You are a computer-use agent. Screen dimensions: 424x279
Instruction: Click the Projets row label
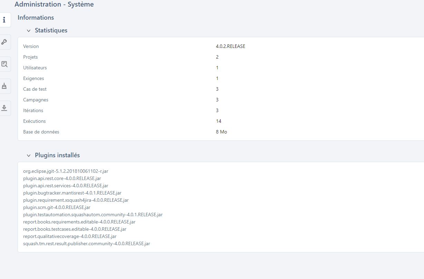coord(30,57)
